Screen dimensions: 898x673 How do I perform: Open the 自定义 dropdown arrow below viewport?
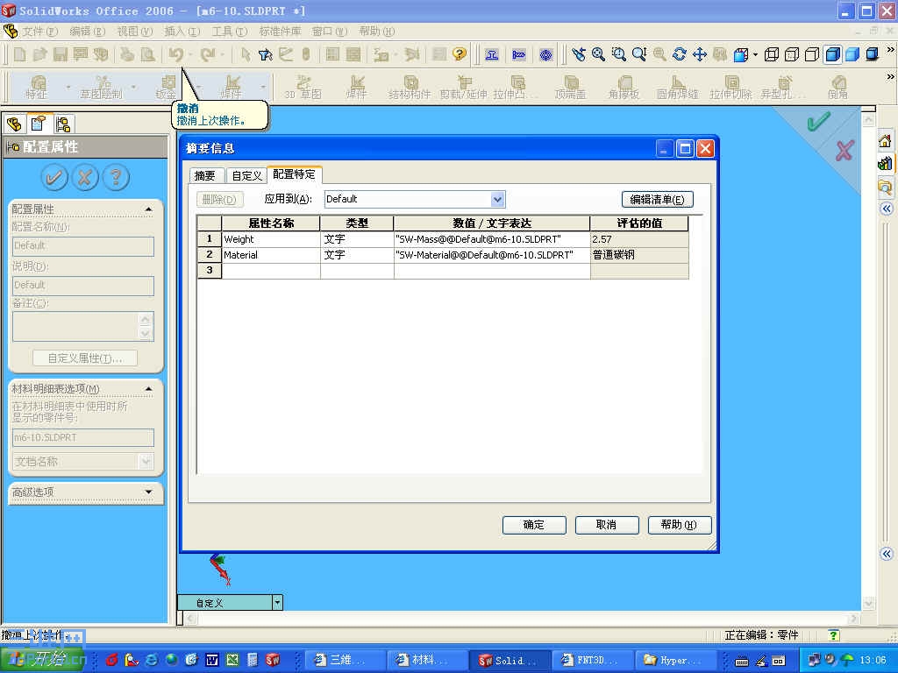(x=278, y=603)
